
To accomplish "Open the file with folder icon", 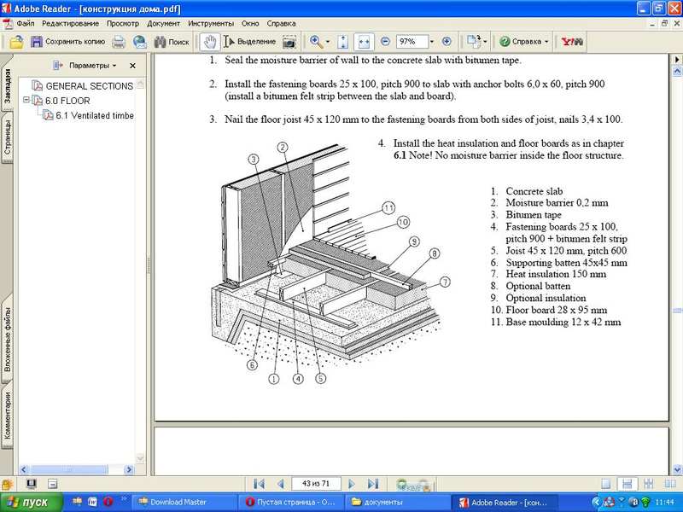I will click(16, 41).
